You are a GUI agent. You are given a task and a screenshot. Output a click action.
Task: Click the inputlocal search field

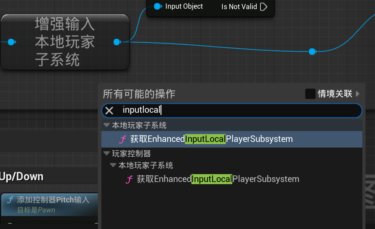232,111
